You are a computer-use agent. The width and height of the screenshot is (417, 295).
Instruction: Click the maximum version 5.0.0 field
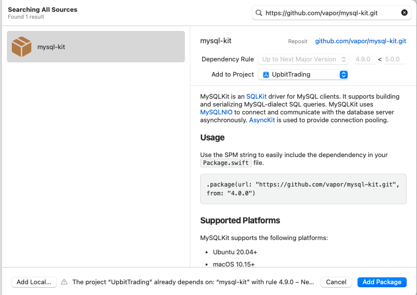pyautogui.click(x=394, y=59)
